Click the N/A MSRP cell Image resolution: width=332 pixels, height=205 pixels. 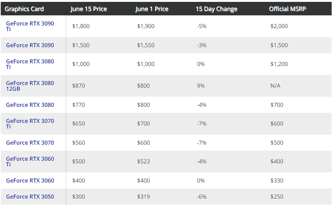click(x=275, y=86)
